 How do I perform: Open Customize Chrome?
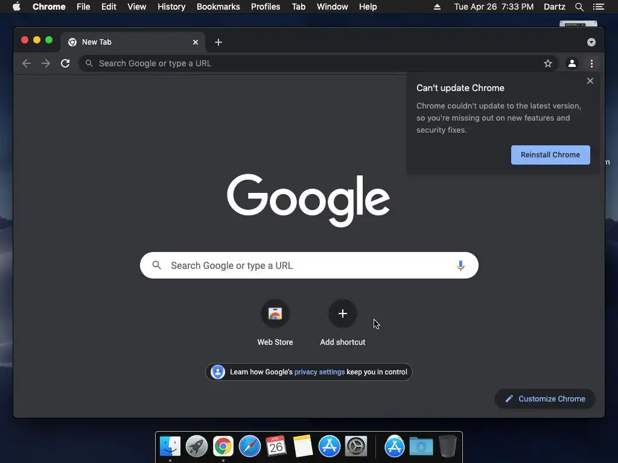pos(545,399)
